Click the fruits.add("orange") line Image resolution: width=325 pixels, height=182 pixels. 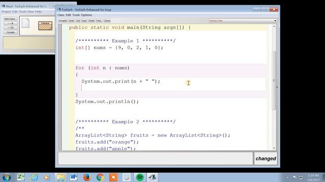click(107, 142)
